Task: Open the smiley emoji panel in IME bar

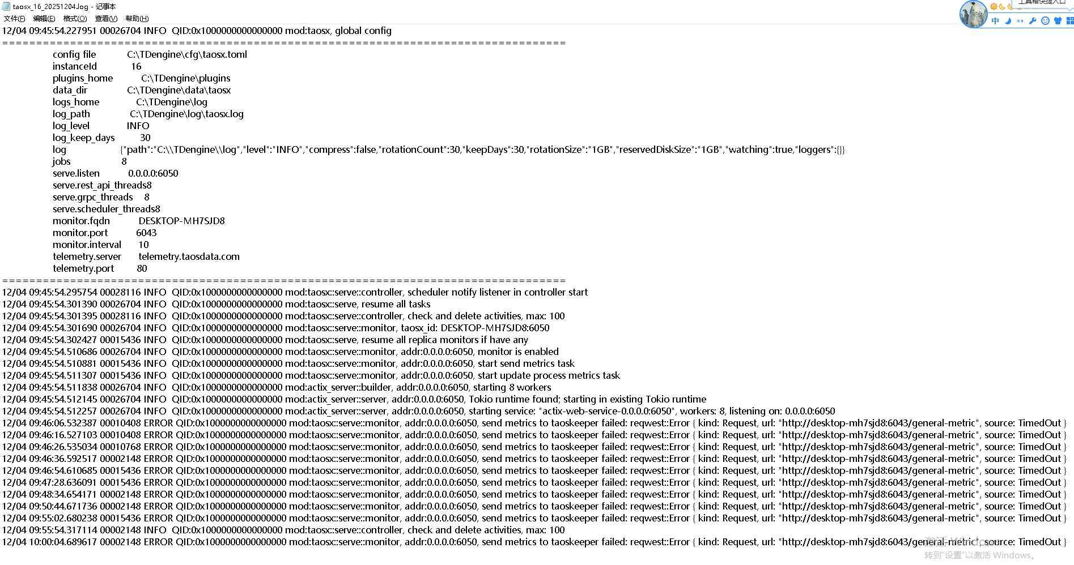Action: coord(1045,21)
